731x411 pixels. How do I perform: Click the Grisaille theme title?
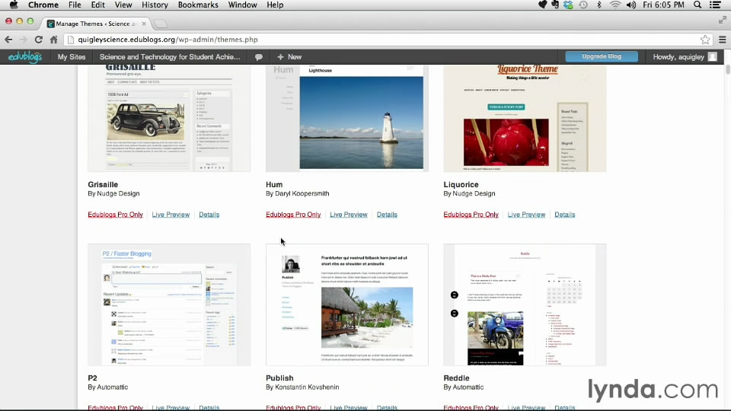point(103,184)
